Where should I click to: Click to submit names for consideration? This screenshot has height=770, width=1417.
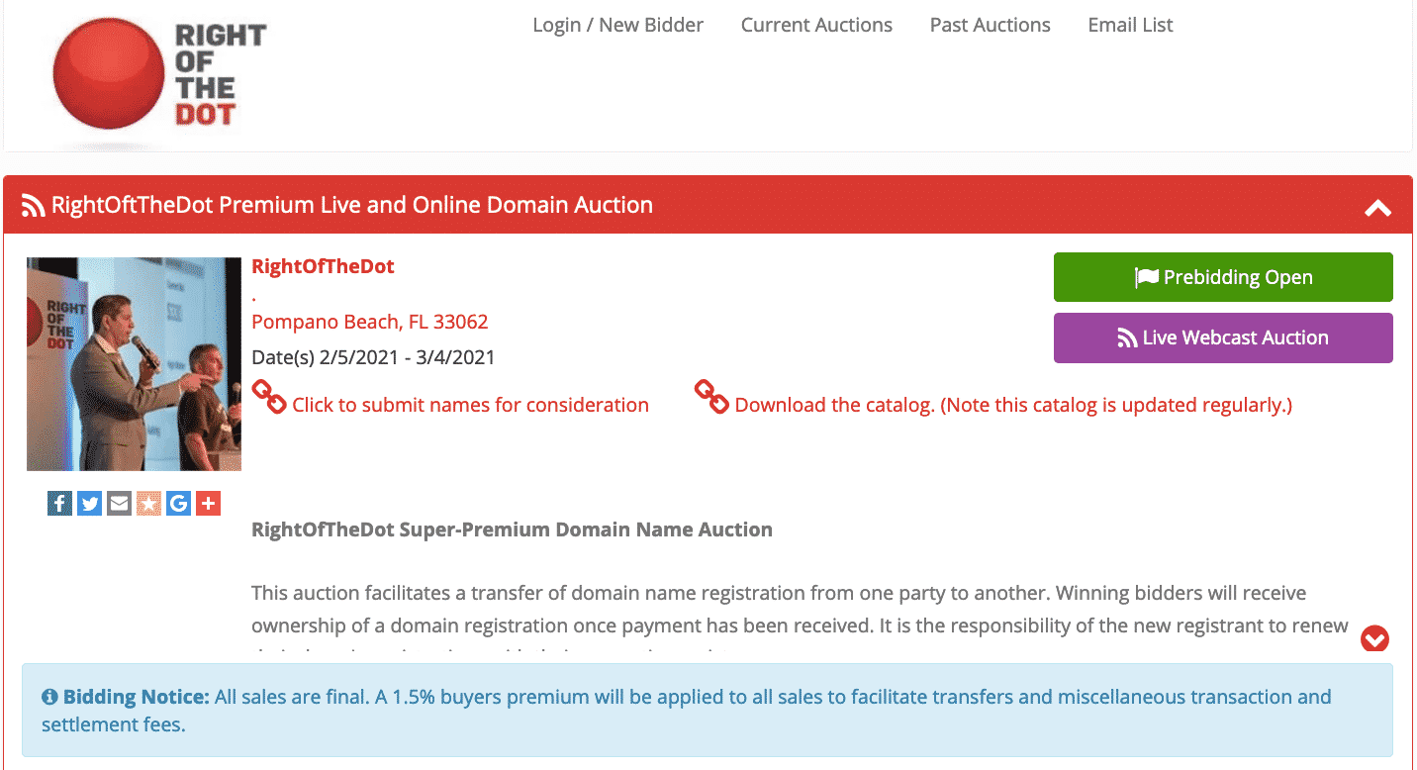click(x=470, y=405)
